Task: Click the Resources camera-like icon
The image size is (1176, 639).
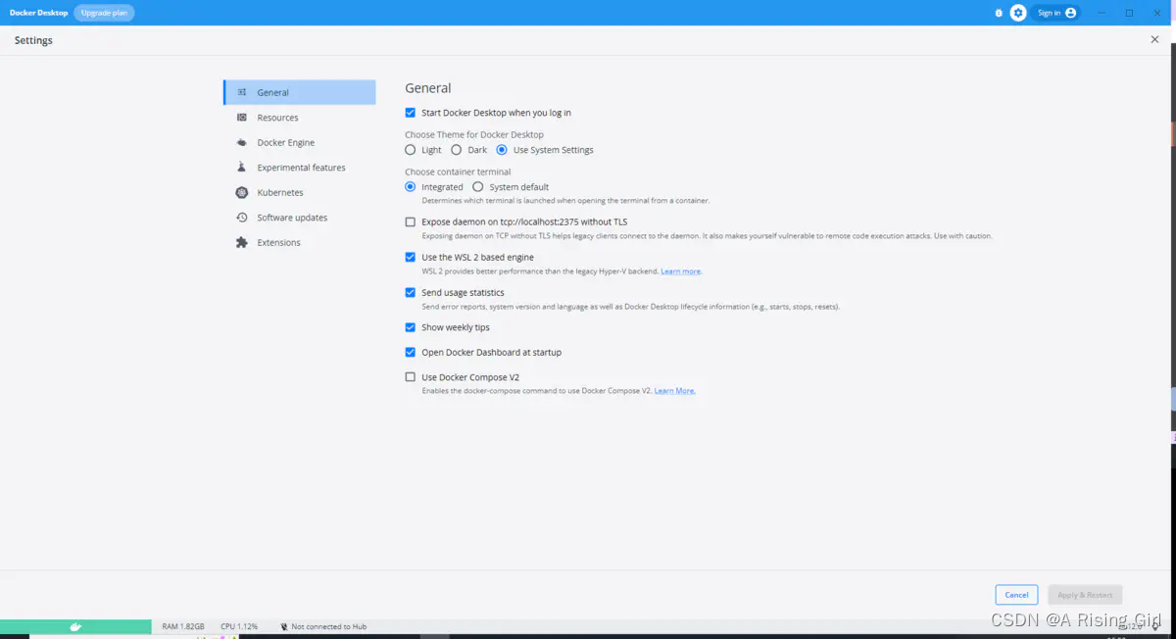Action: 242,118
